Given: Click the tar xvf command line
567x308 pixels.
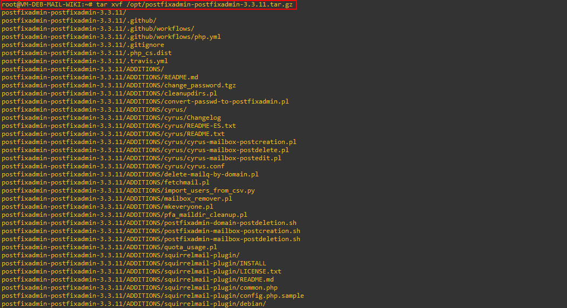Looking at the screenshot, I should coord(147,5).
